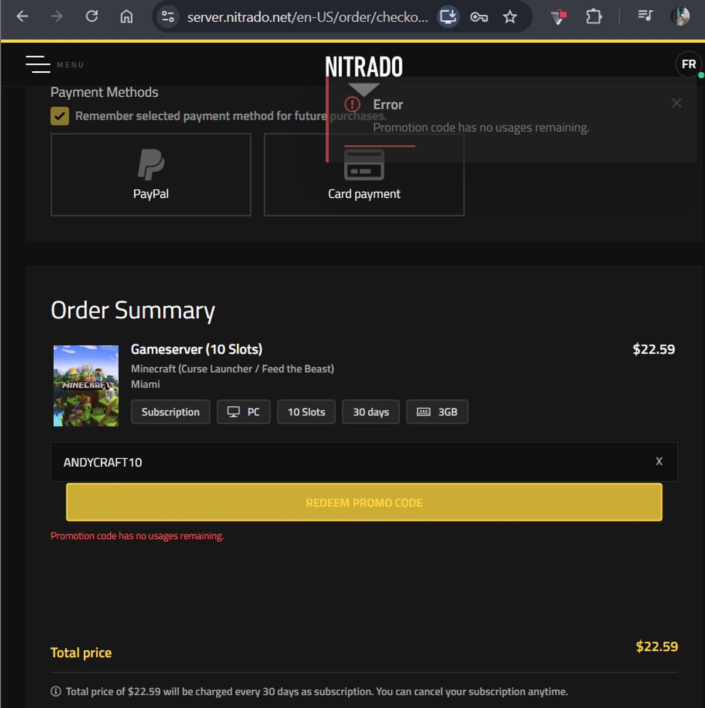Image resolution: width=705 pixels, height=708 pixels.
Task: Click red 'Promotion code has no usages remaining' text
Action: (137, 536)
